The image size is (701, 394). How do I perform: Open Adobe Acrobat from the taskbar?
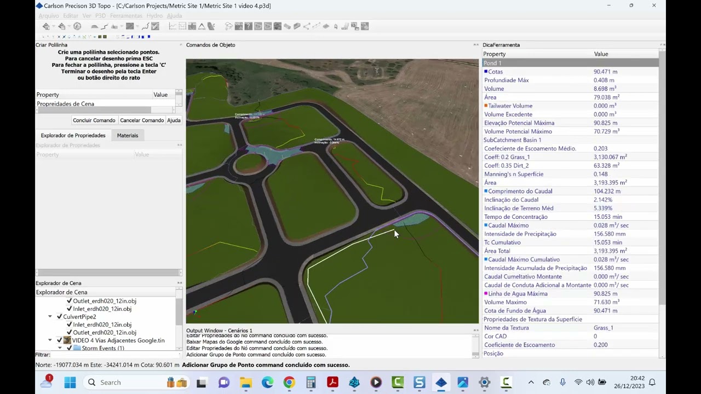pos(332,383)
